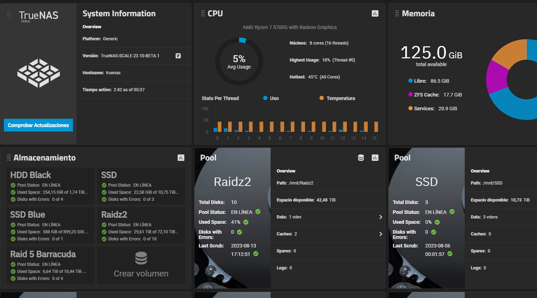
Task: Click SSD Espacio disponible 10,73 TiB
Action: [x=500, y=200]
